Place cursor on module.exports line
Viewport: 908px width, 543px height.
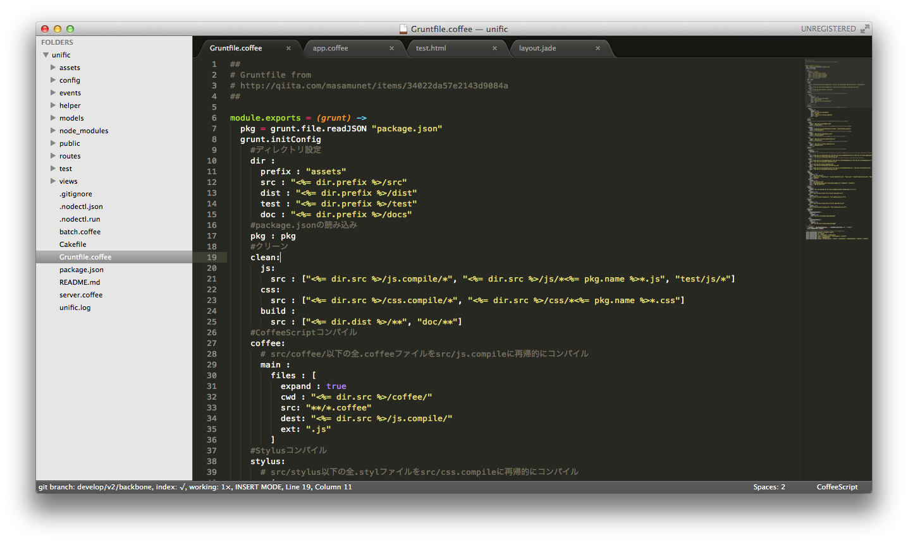[x=298, y=117]
